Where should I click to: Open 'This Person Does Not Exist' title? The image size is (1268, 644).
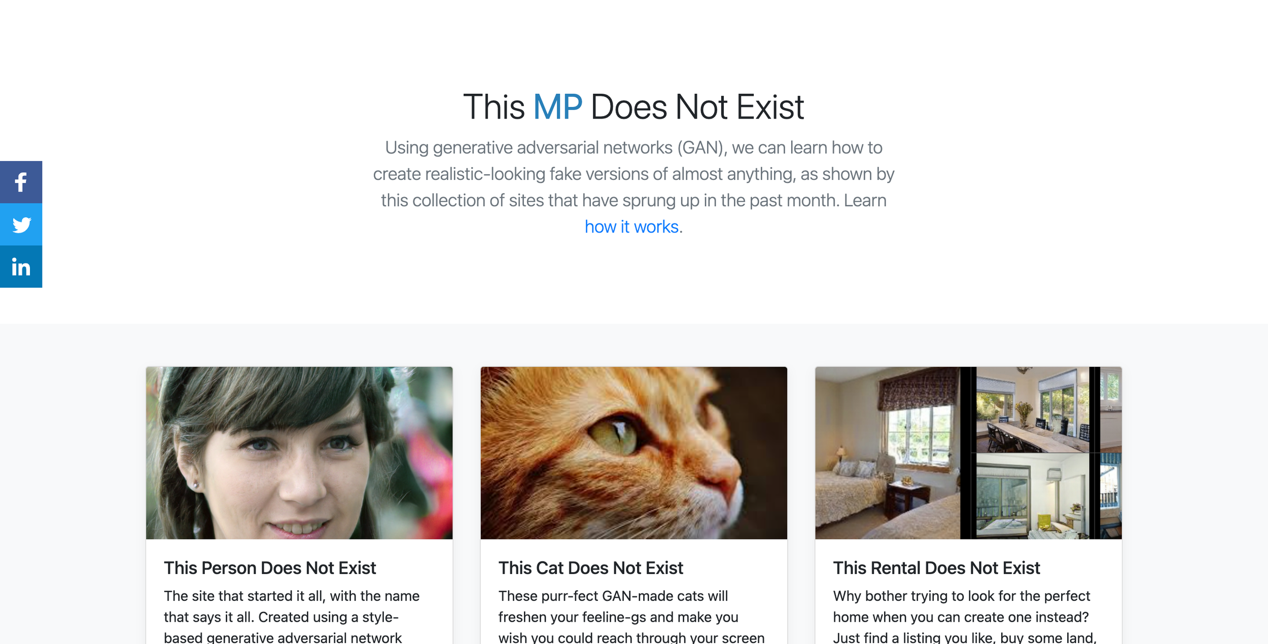tap(270, 568)
